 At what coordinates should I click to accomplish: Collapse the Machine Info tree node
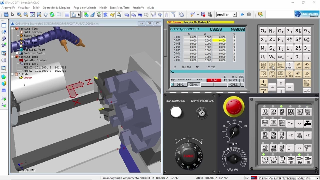tap(13, 57)
